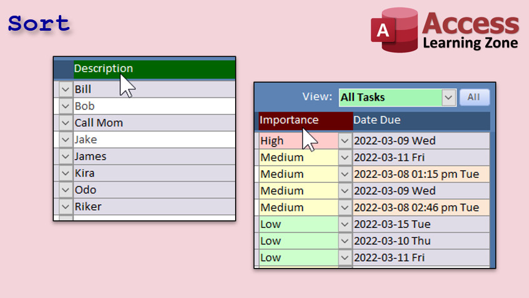Click the Access logo icon
This screenshot has width=529, height=298.
[393, 29]
